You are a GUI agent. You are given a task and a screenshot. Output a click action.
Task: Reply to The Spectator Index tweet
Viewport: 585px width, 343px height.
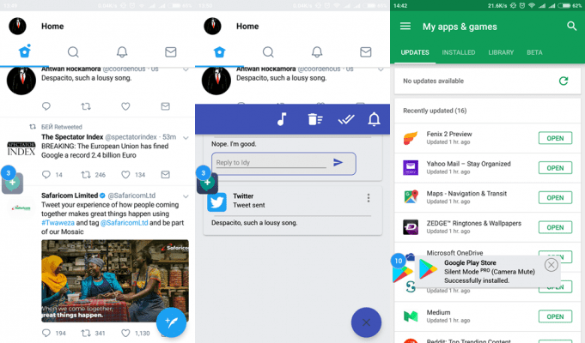[x=46, y=174]
